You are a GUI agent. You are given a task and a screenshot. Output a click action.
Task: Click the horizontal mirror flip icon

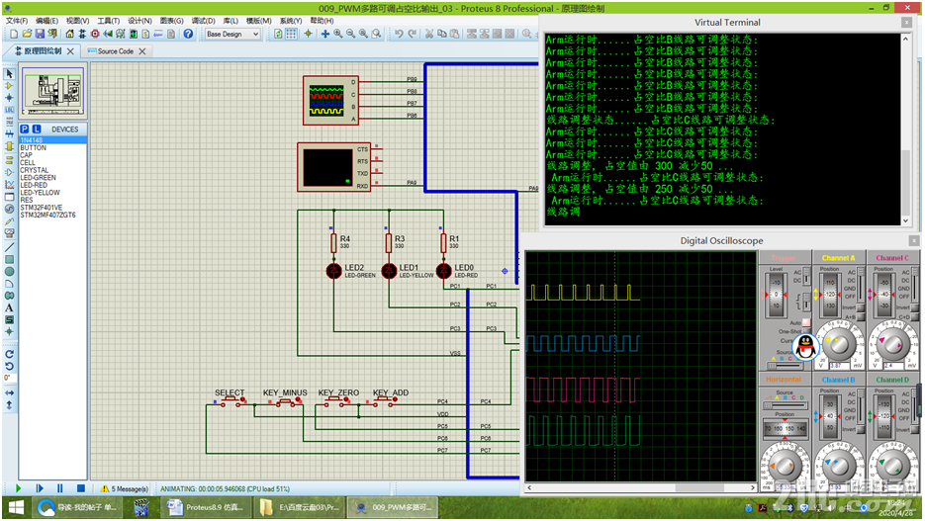(x=10, y=392)
